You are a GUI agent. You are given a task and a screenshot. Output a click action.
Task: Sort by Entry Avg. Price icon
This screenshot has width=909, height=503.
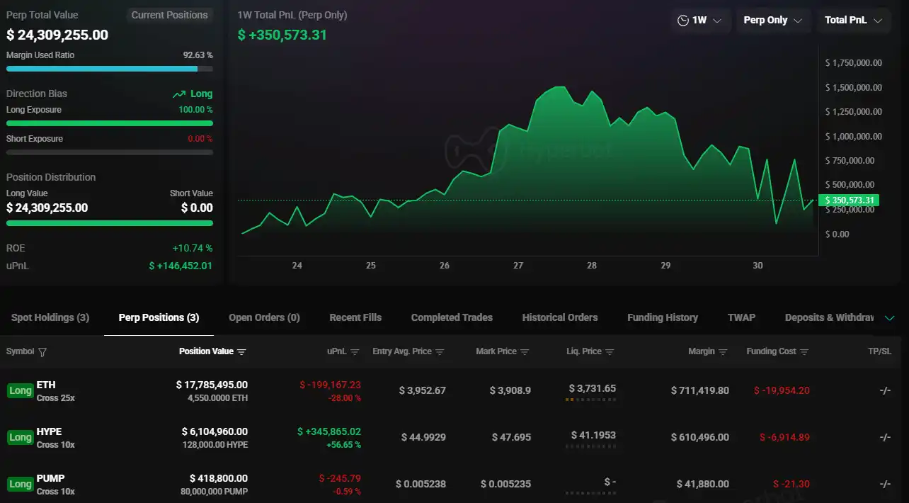pyautogui.click(x=440, y=352)
